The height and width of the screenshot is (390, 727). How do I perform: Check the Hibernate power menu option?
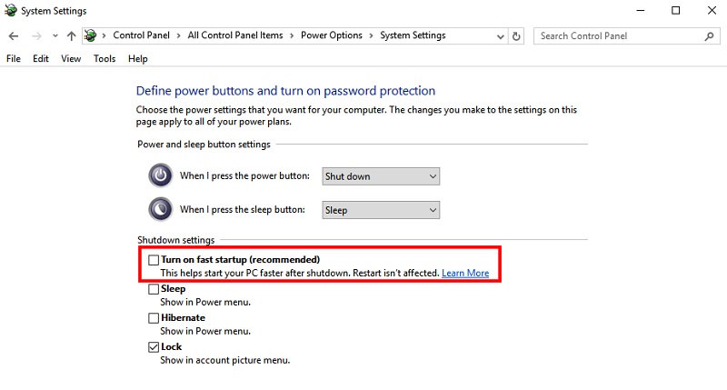click(154, 318)
